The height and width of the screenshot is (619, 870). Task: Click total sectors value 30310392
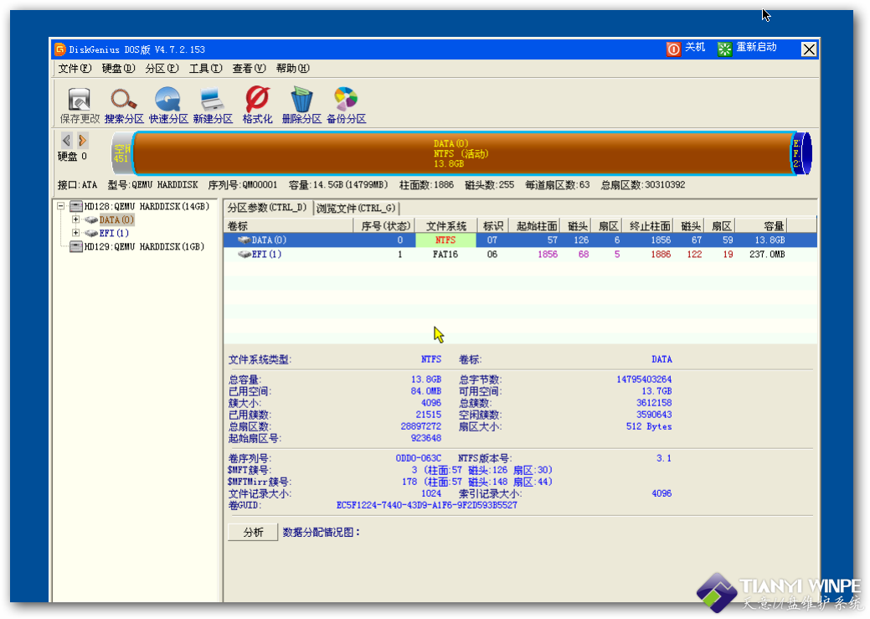click(x=665, y=185)
